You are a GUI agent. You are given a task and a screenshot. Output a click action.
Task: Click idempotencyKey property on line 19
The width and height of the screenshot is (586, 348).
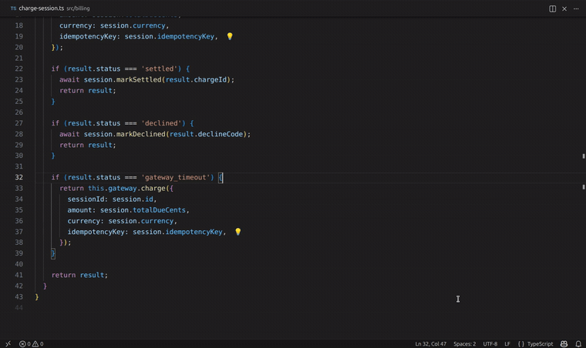88,36
